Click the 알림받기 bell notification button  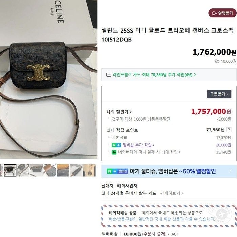[x=222, y=13]
